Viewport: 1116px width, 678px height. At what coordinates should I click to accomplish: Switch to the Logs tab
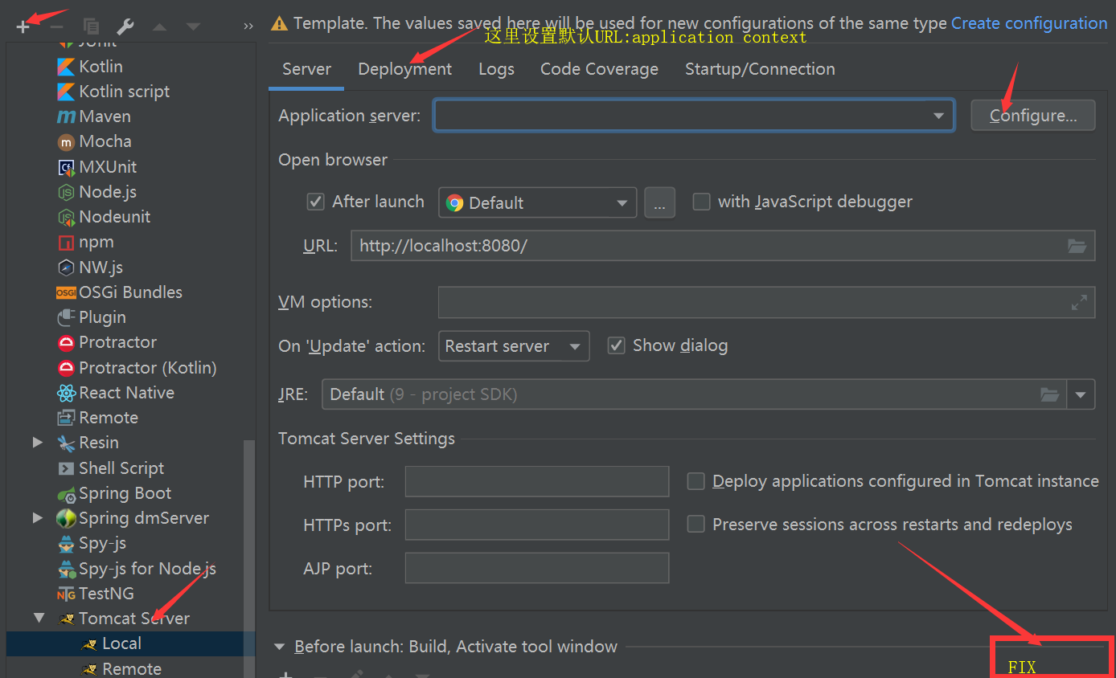[496, 69]
